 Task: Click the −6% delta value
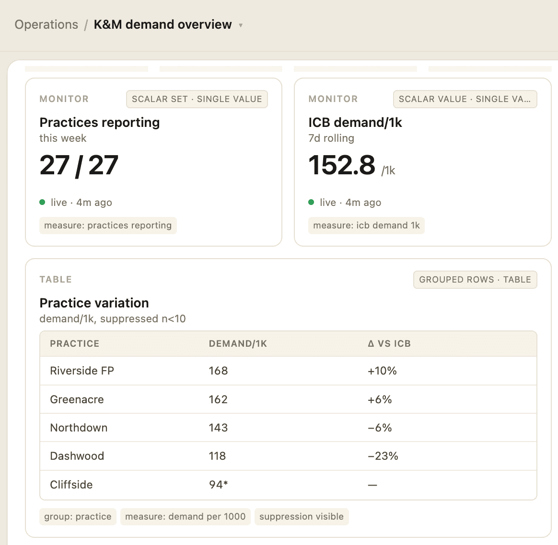380,428
